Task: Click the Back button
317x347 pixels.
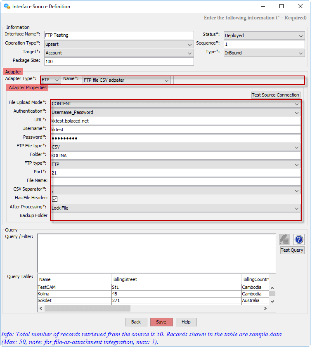Action: (136, 322)
